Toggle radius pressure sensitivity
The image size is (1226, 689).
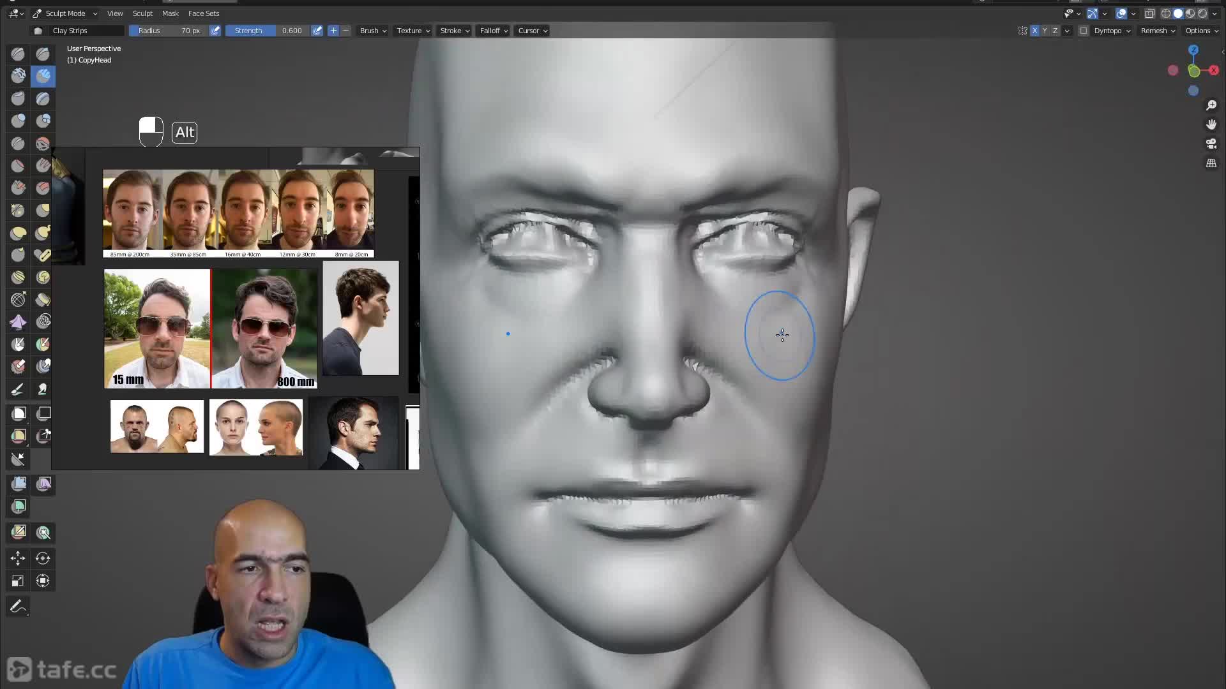click(215, 31)
